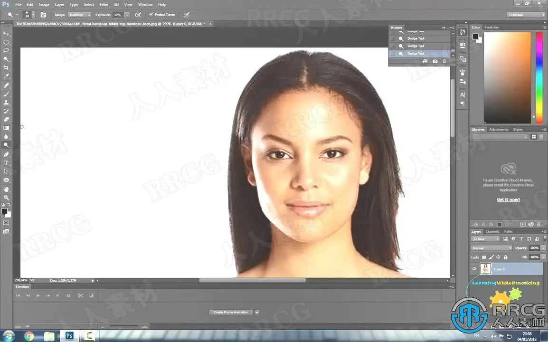Open the Image menu
This screenshot has width=548, height=342.
pos(44,5)
